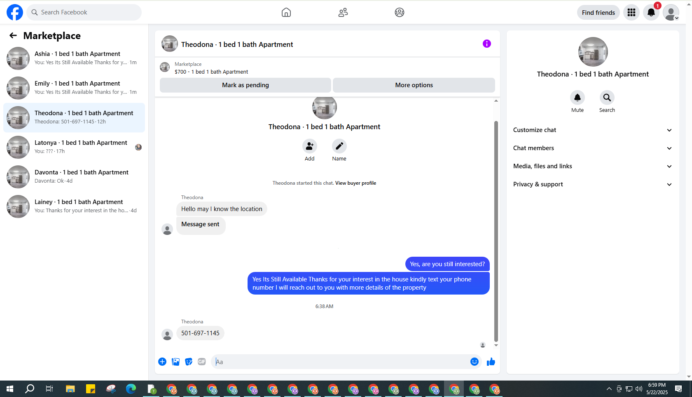The image size is (692, 397).
Task: Click the "Yes, are you still interested?" message
Action: [447, 264]
